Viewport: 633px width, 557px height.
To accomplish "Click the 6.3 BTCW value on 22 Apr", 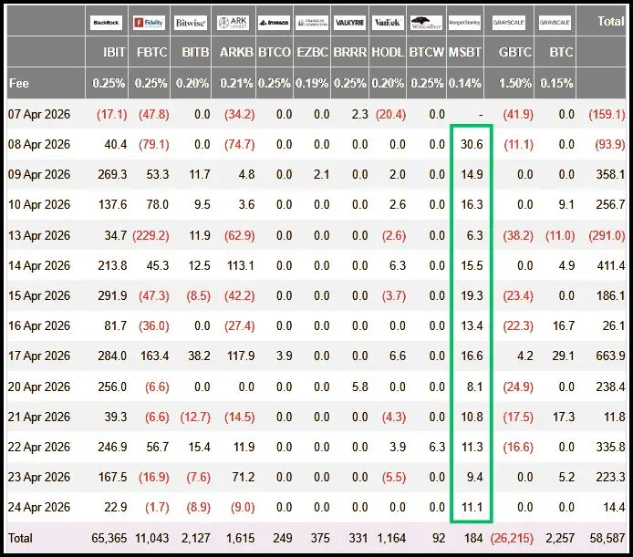I will coord(437,448).
